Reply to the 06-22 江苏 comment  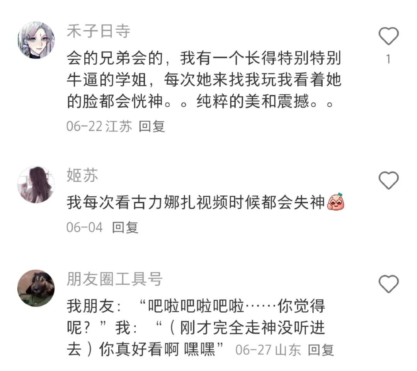pos(152,126)
